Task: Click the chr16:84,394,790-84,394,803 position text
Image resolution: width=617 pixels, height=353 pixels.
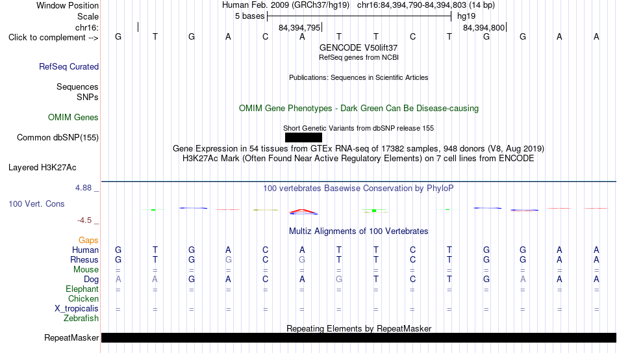Action: click(412, 5)
